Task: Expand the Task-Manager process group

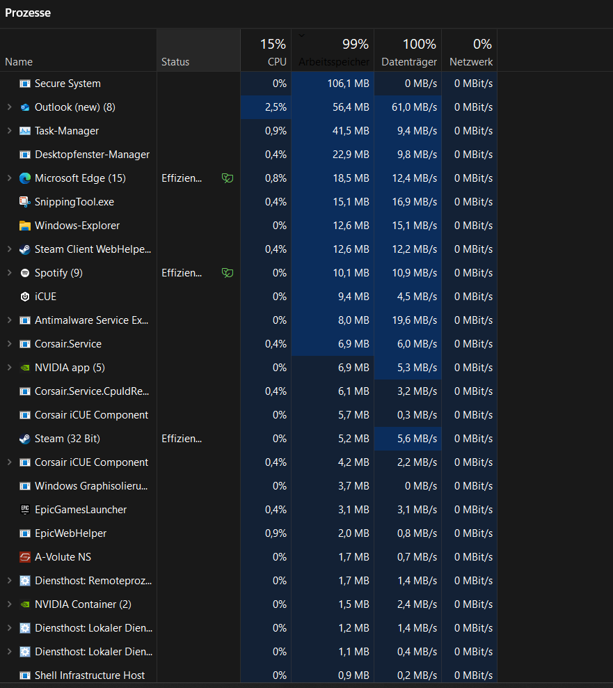Action: point(9,131)
